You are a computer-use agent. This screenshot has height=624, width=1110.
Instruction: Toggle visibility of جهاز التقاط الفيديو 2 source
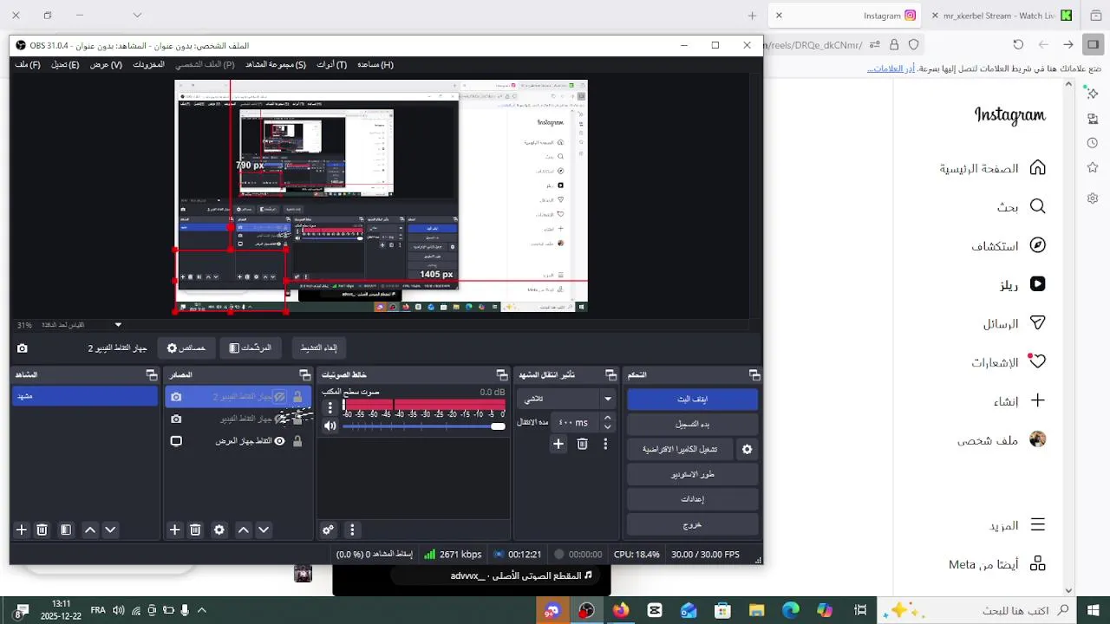[279, 396]
